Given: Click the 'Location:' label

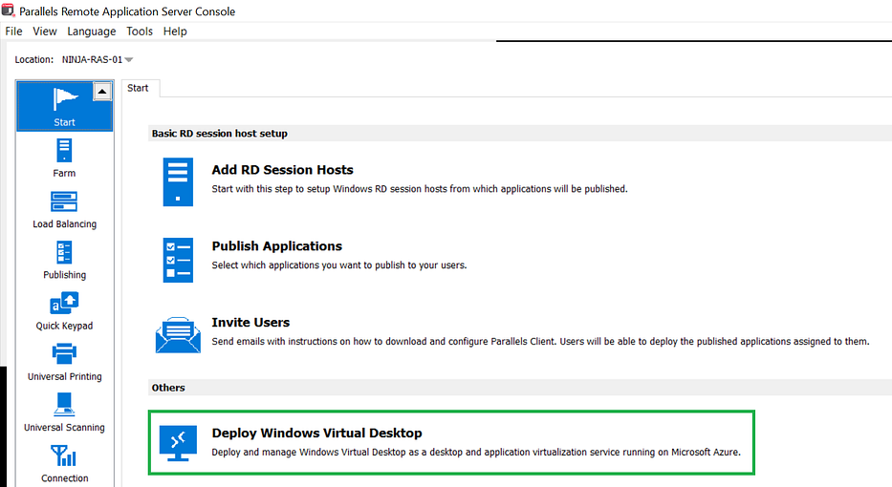Looking at the screenshot, I should (34, 59).
